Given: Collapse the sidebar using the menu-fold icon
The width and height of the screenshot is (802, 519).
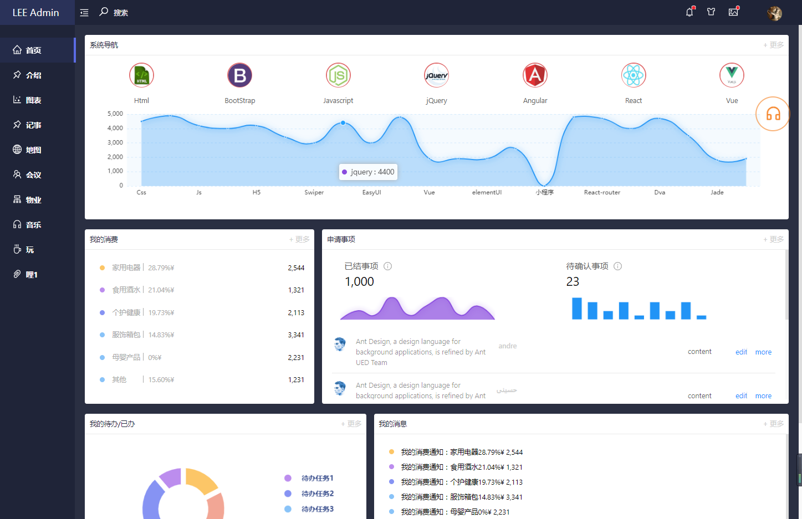Looking at the screenshot, I should (x=84, y=13).
